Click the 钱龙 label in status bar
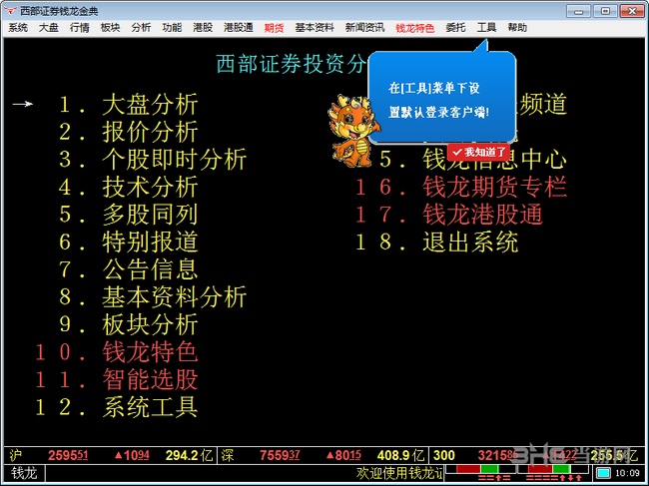649x486 pixels. [24, 473]
